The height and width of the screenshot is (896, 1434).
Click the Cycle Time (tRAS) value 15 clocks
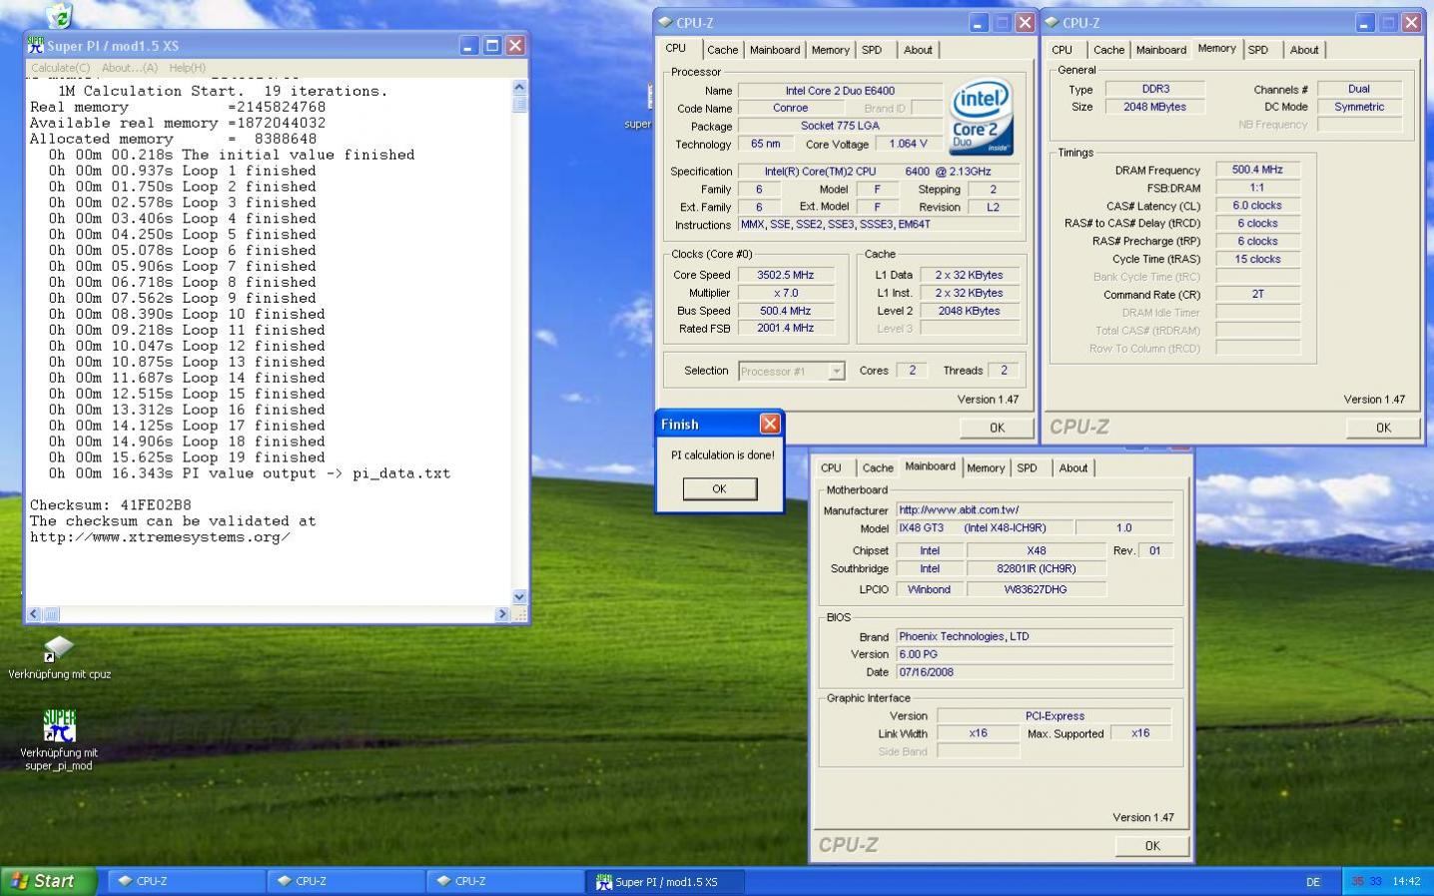point(1257,259)
